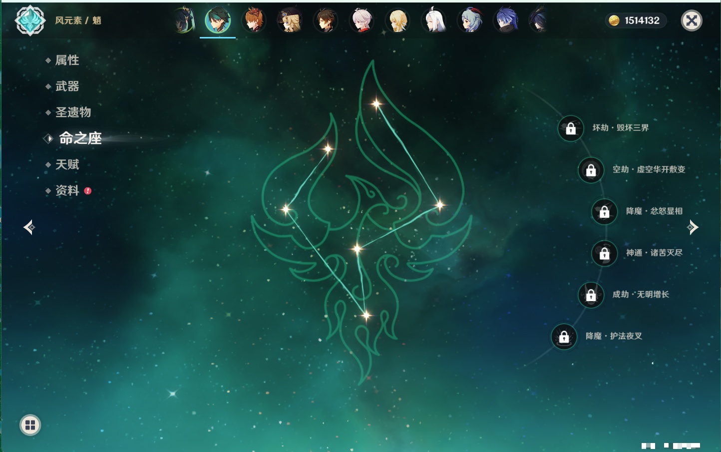The image size is (721, 452).
Task: Switch to the Zhongli character portrait
Action: click(x=326, y=20)
